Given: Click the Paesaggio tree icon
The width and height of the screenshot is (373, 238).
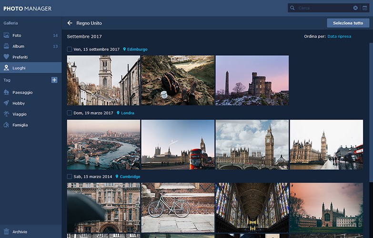Looking at the screenshot, I should coord(6,92).
